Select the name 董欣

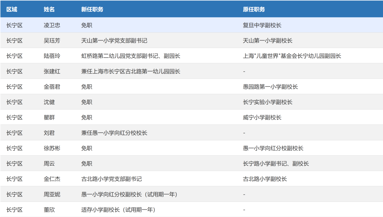49,210
